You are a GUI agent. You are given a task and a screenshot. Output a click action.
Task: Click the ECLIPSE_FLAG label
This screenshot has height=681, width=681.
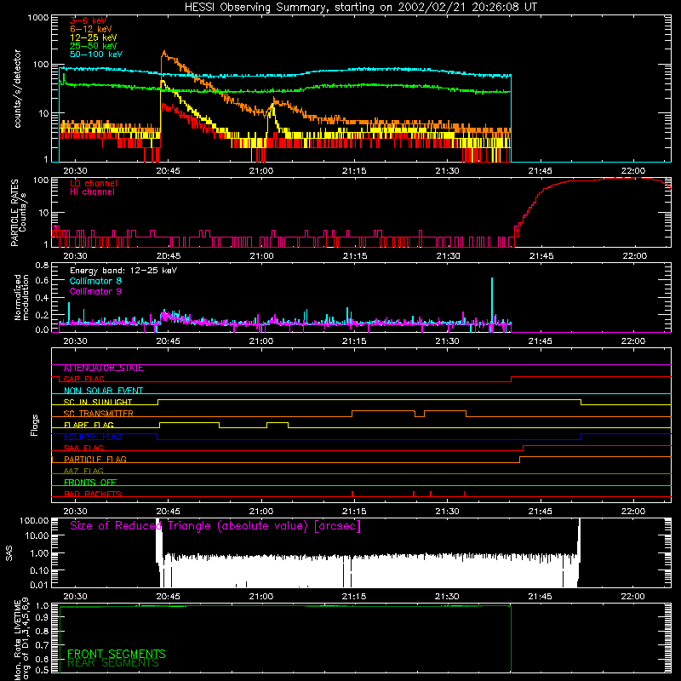point(93,437)
